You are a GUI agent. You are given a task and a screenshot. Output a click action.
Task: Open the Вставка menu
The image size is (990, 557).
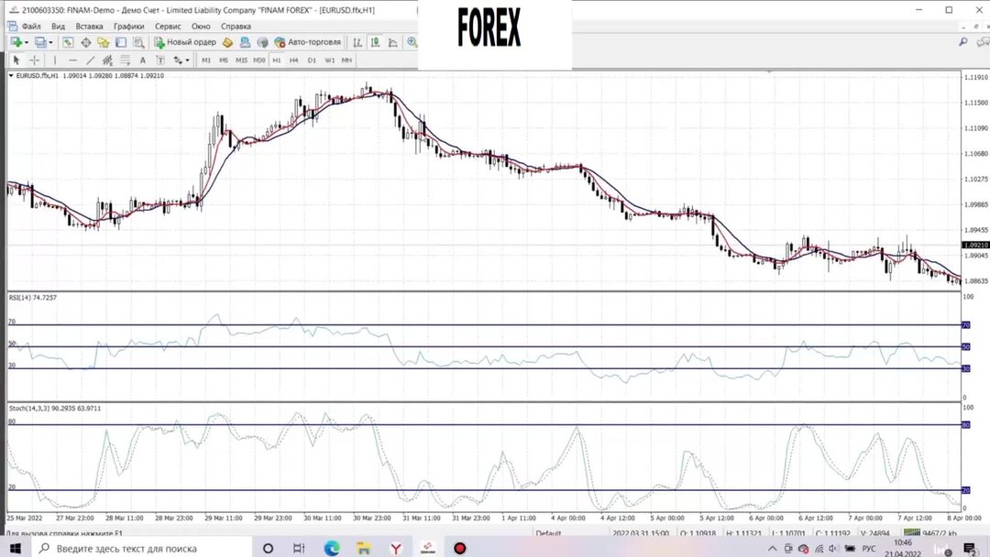coord(89,27)
